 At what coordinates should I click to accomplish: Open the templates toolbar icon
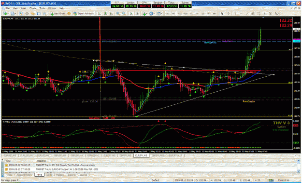coord(158,14)
